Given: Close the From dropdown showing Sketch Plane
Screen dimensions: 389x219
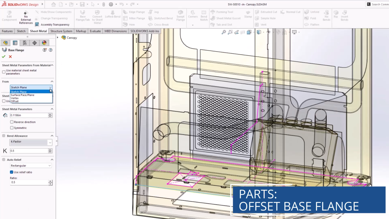Looking at the screenshot, I should point(51,87).
